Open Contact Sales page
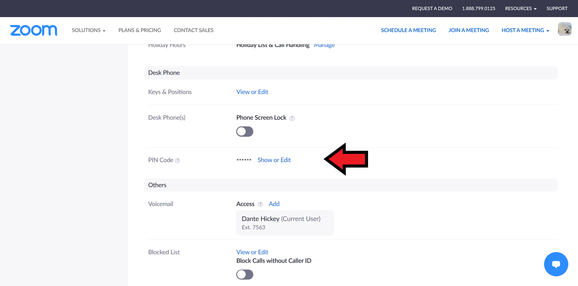 [x=193, y=30]
